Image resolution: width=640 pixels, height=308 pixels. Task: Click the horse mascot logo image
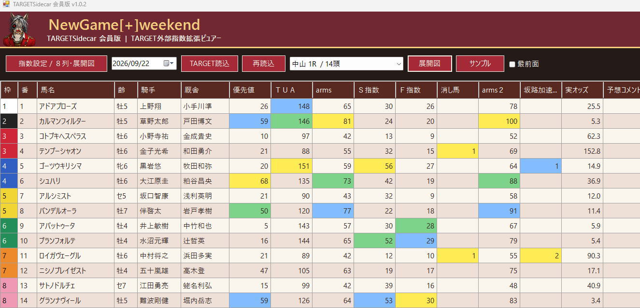[x=19, y=29]
